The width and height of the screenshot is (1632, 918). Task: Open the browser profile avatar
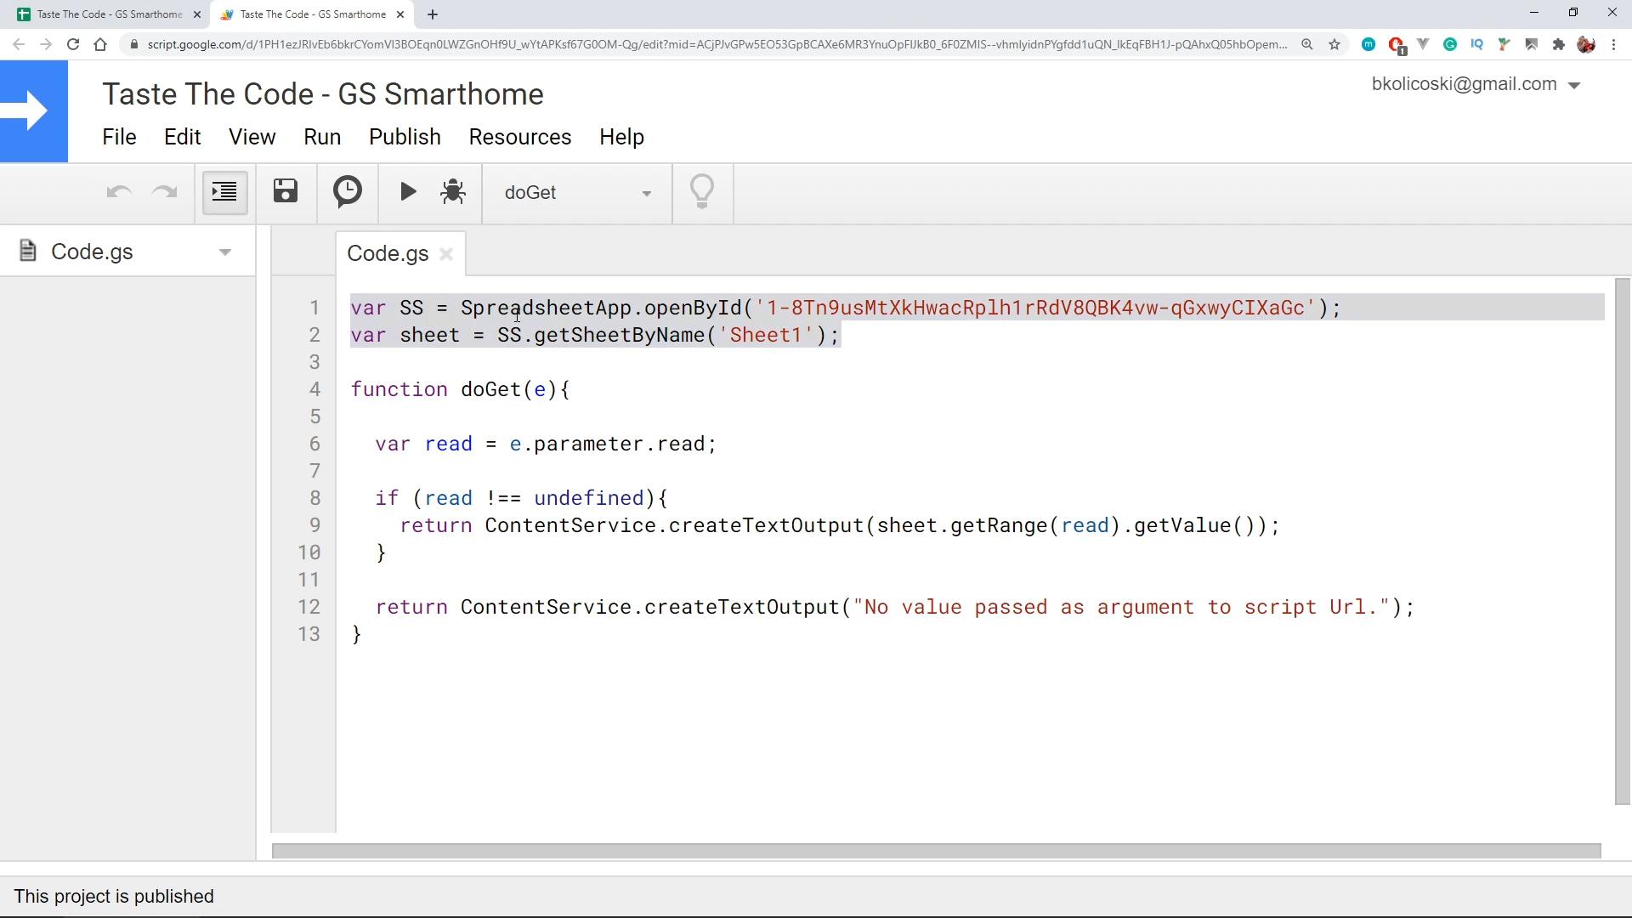click(1586, 44)
